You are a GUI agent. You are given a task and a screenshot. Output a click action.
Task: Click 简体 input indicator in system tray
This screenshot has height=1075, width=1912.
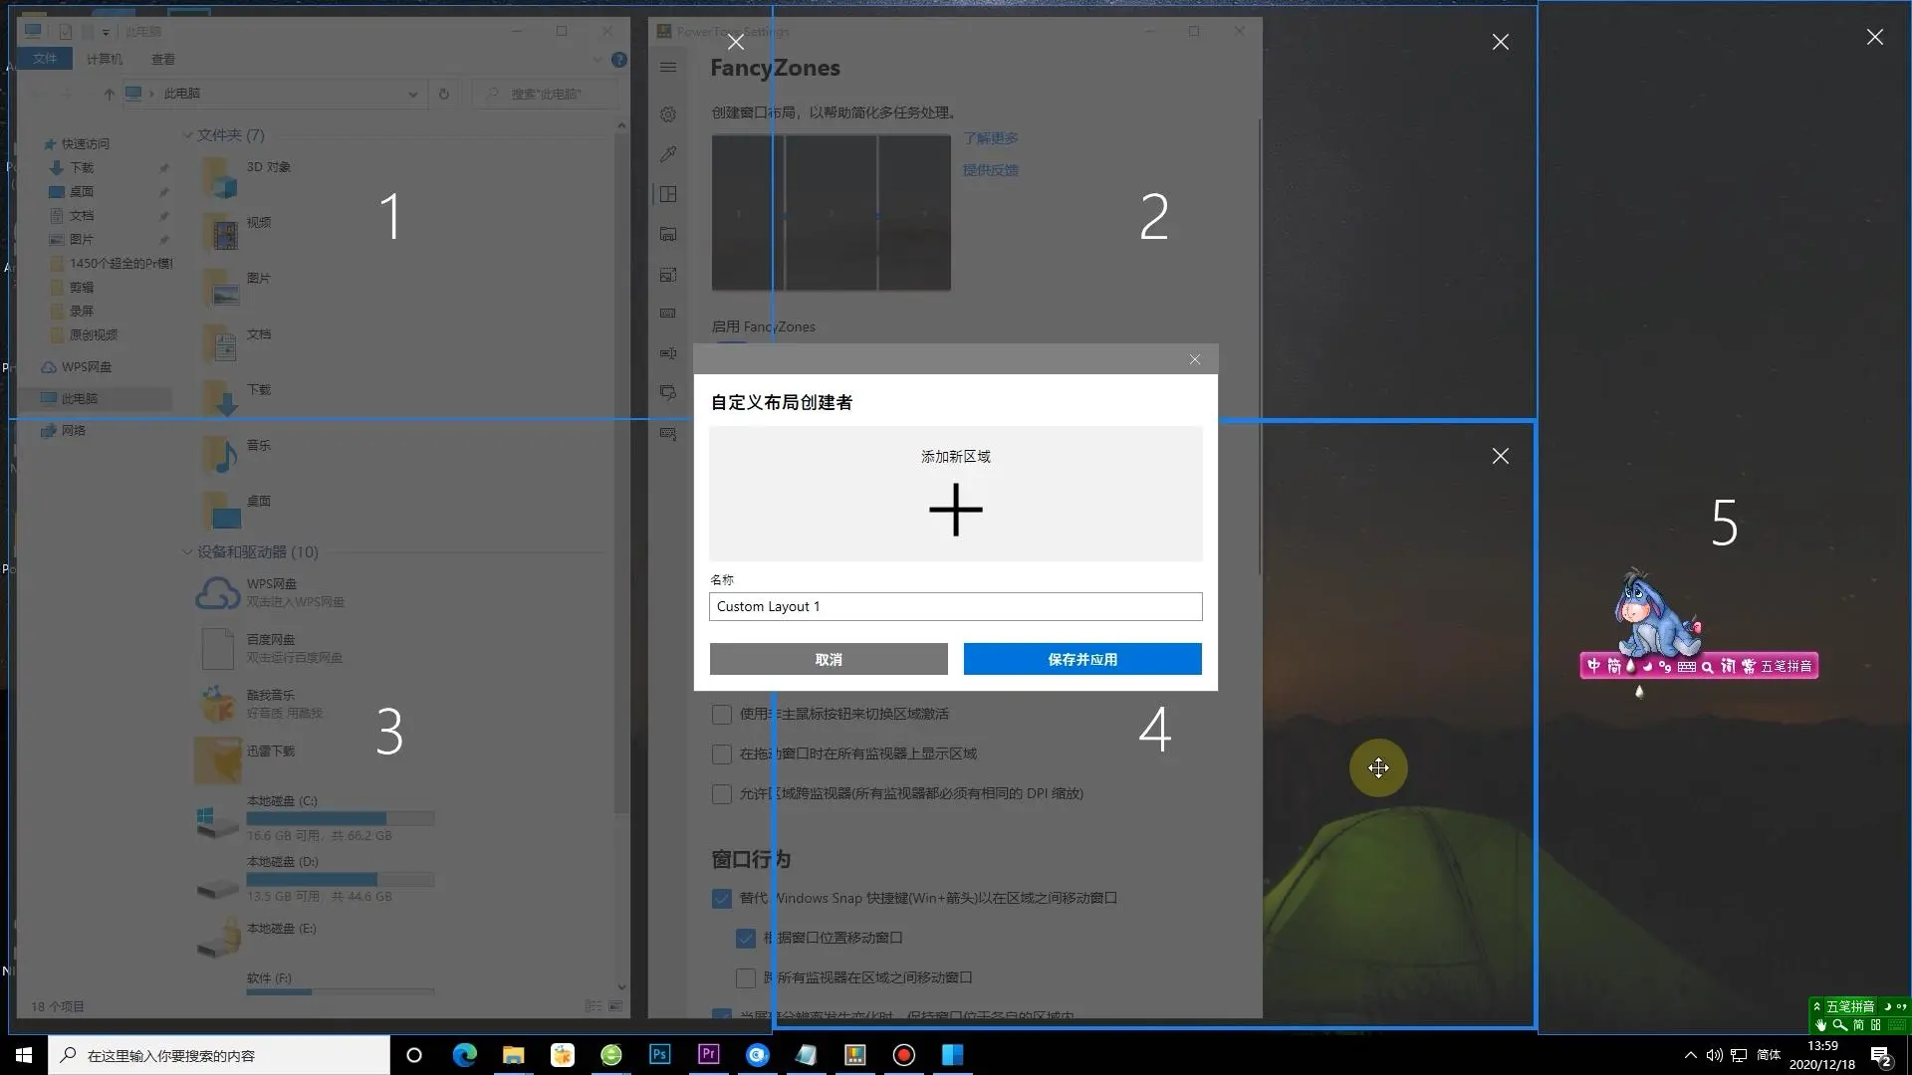pyautogui.click(x=1769, y=1055)
